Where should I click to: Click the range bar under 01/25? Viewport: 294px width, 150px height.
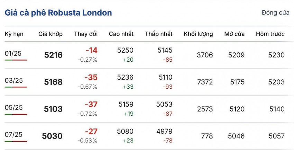click(16, 60)
